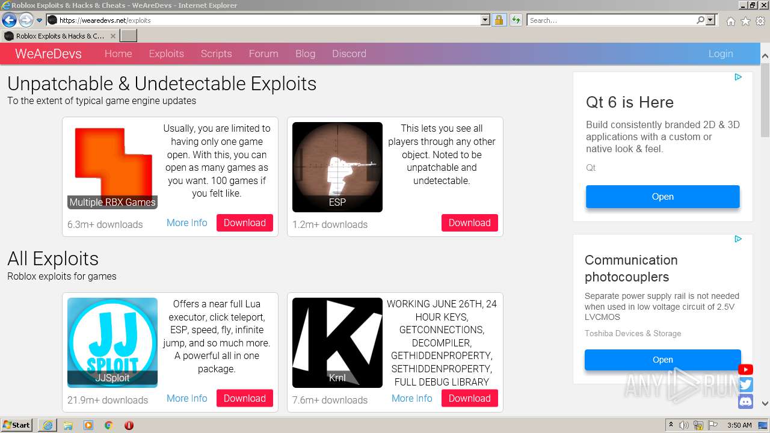
Task: Click the volume speaker tray icon
Action: tap(684, 425)
